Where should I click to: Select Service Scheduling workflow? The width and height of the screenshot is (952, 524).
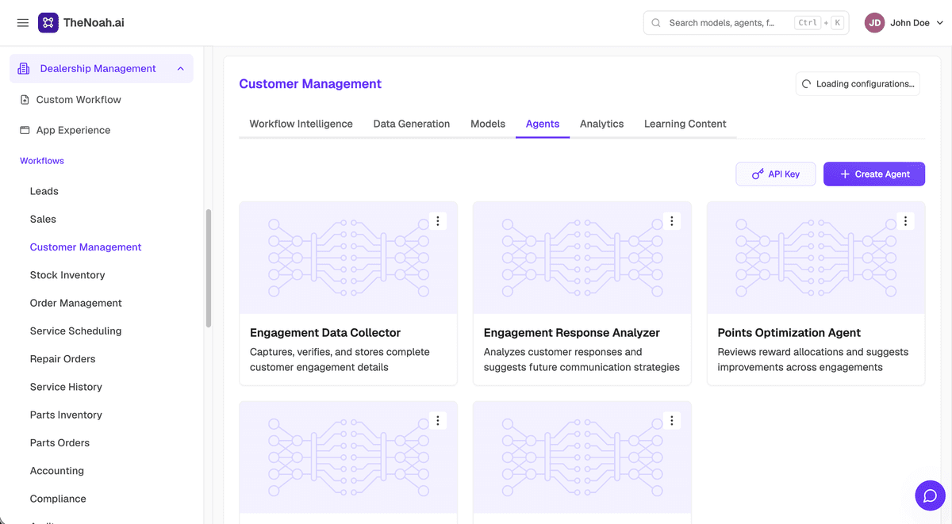click(76, 331)
